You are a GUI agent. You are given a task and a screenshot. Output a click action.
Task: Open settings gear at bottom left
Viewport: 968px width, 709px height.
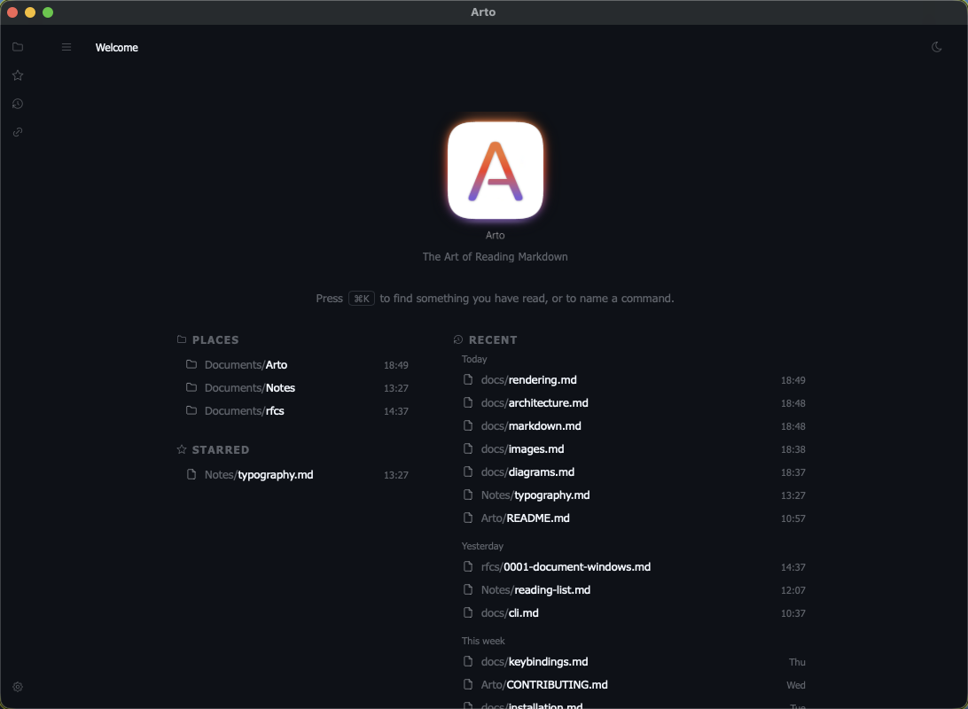(18, 687)
